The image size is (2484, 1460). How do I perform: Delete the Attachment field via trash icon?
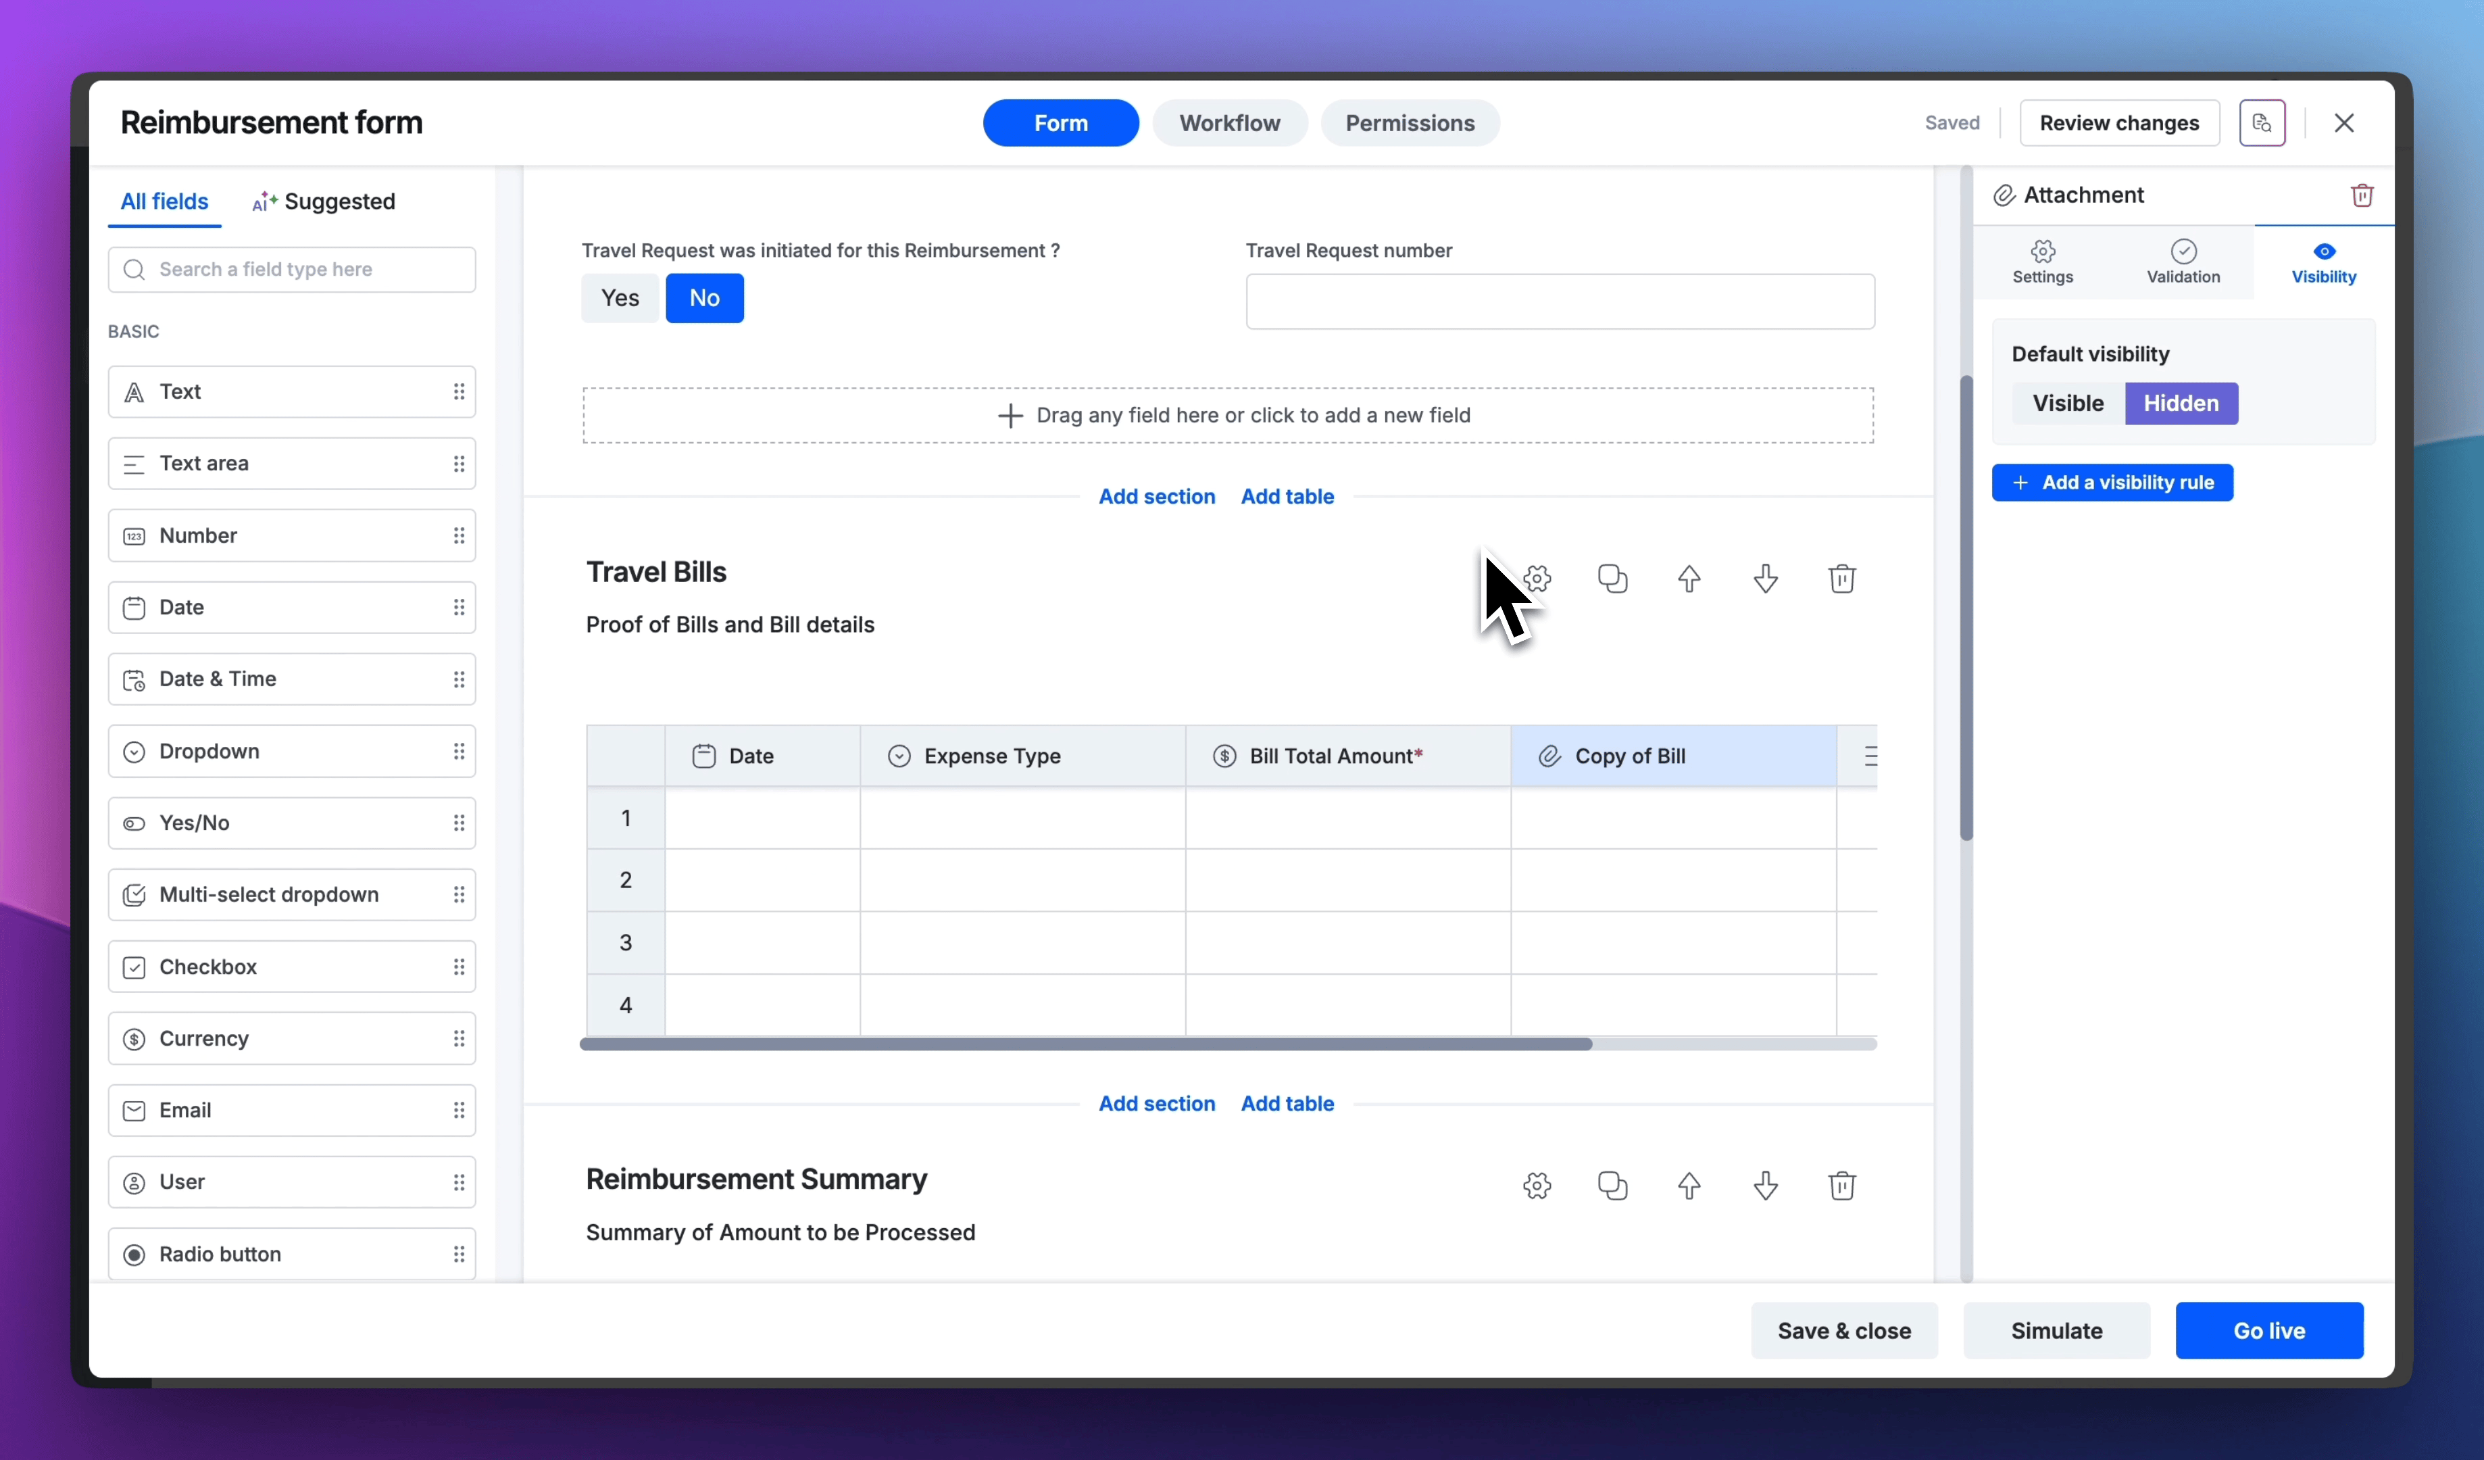pyautogui.click(x=2362, y=195)
